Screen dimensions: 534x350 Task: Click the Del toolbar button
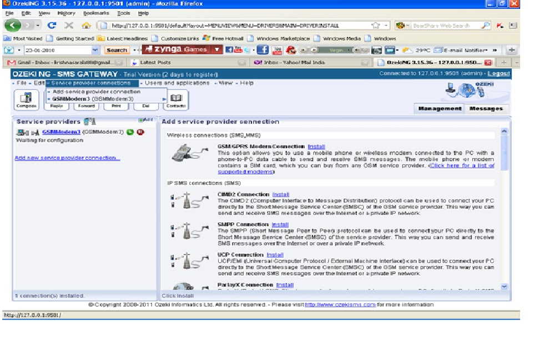[146, 106]
